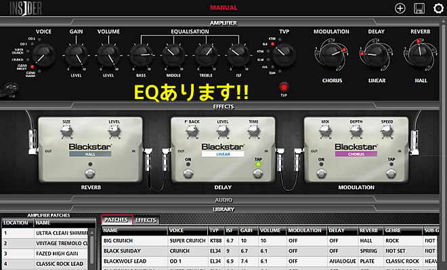Click the add new patch plus icon
This screenshot has width=447, height=270.
pyautogui.click(x=400, y=8)
